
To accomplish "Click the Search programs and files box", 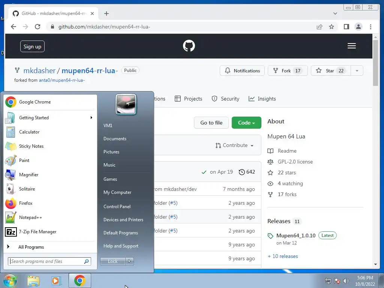I will 49,261.
